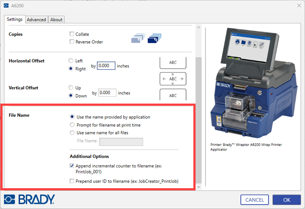Close the A6200 dialog window

coord(299,5)
